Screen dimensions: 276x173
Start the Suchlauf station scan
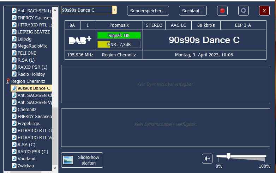coord(193,11)
